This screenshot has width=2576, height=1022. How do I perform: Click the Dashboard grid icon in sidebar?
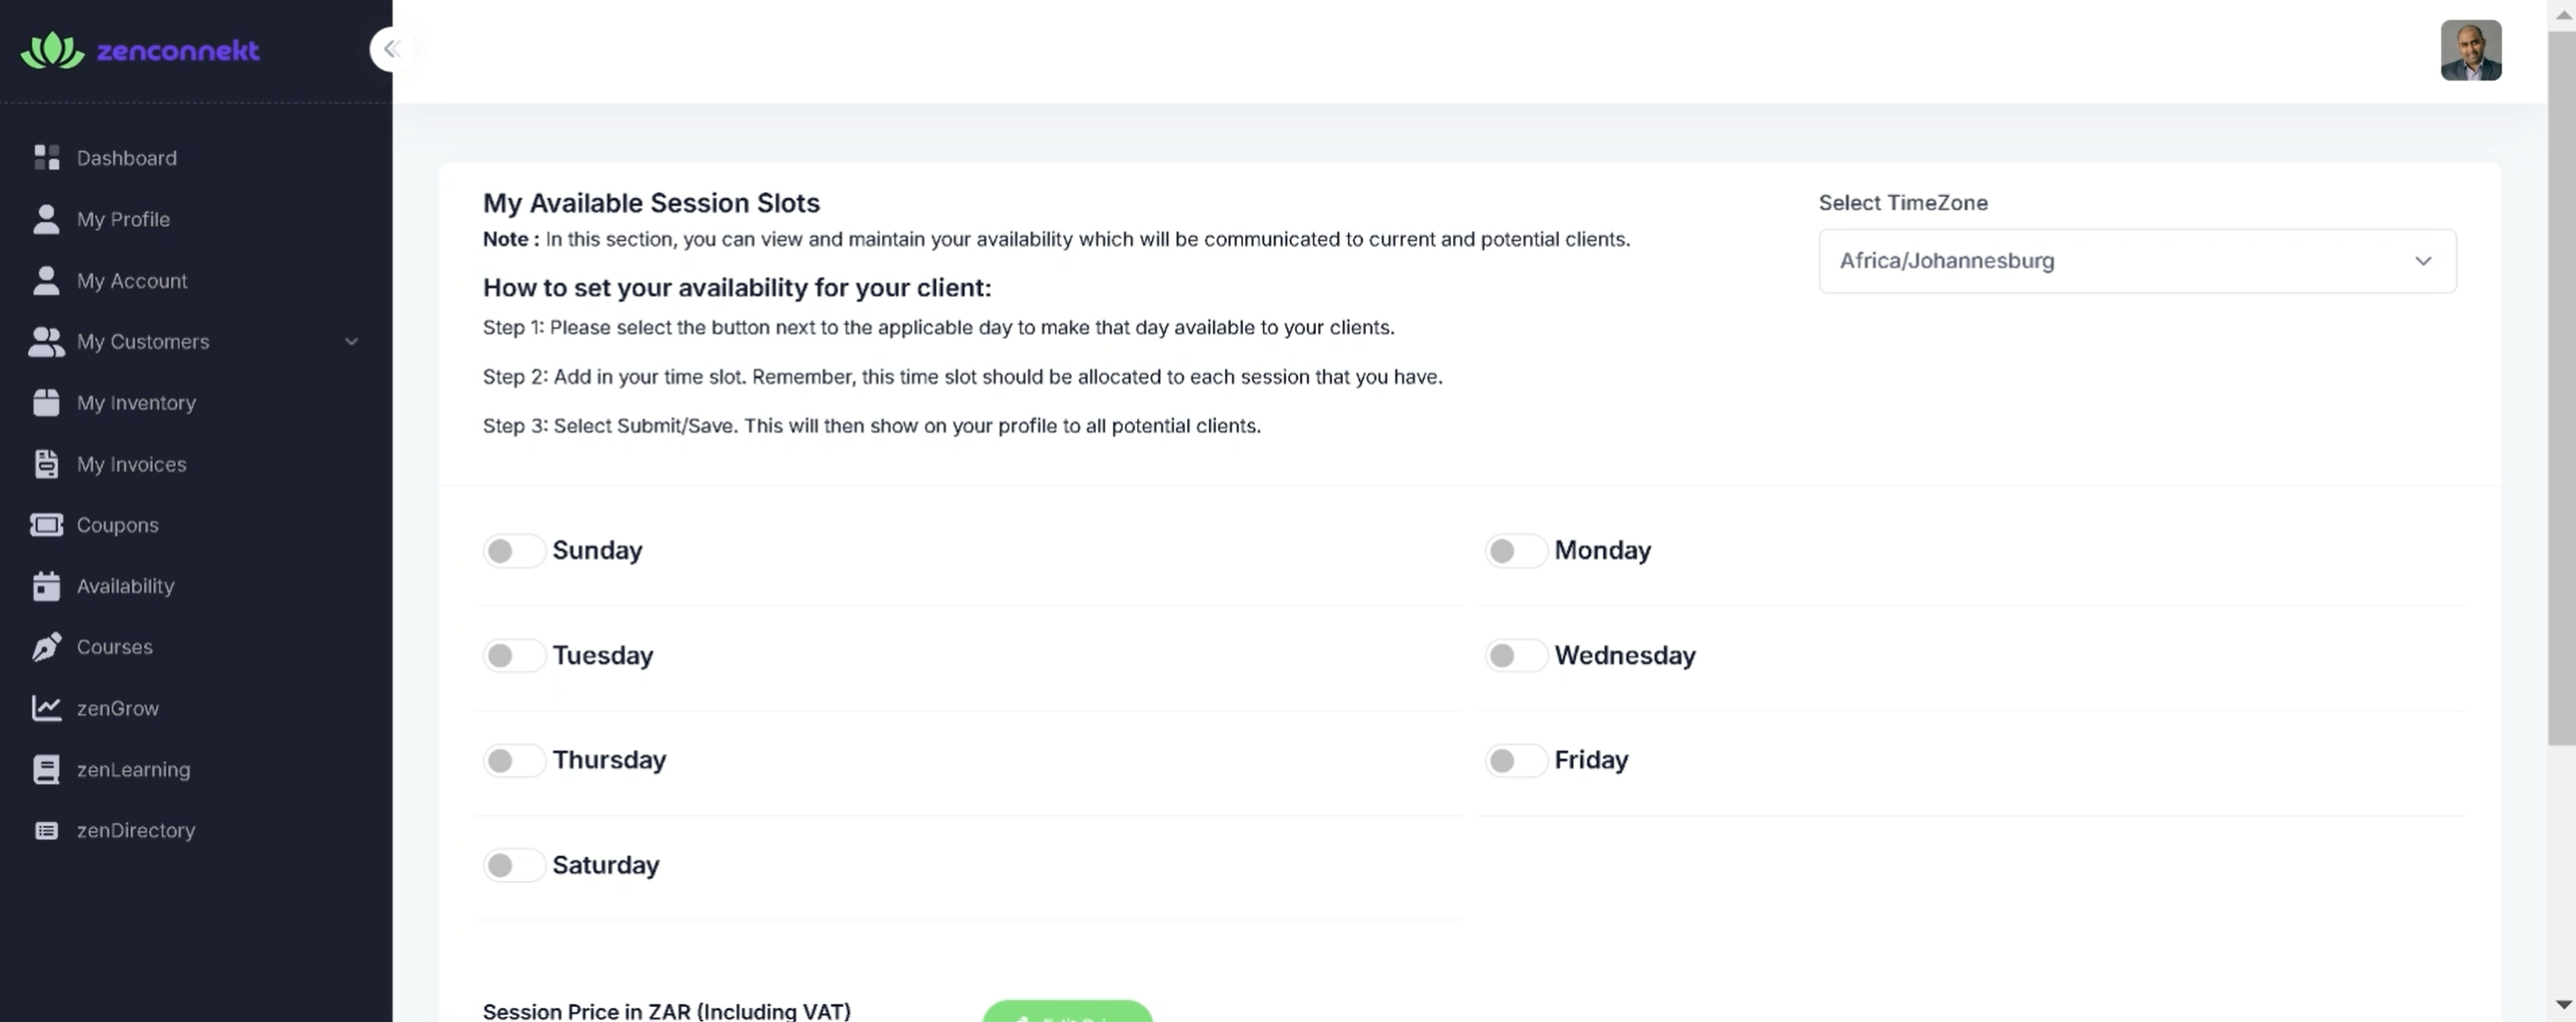pyautogui.click(x=46, y=158)
